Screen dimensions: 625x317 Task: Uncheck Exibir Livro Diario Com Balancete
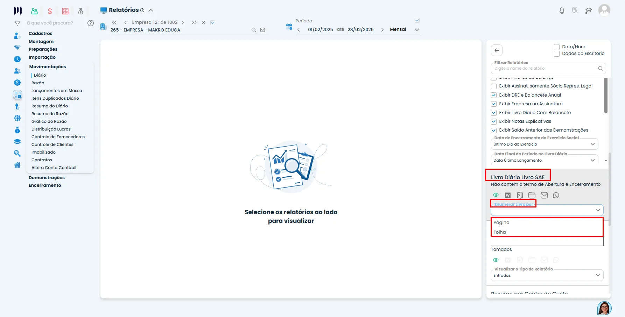tap(494, 113)
